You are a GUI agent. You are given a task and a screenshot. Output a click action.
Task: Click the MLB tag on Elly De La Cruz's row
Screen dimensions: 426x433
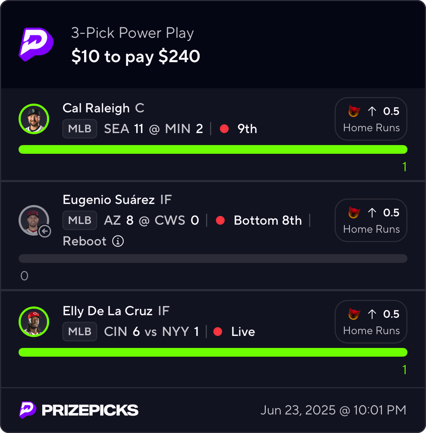point(80,332)
